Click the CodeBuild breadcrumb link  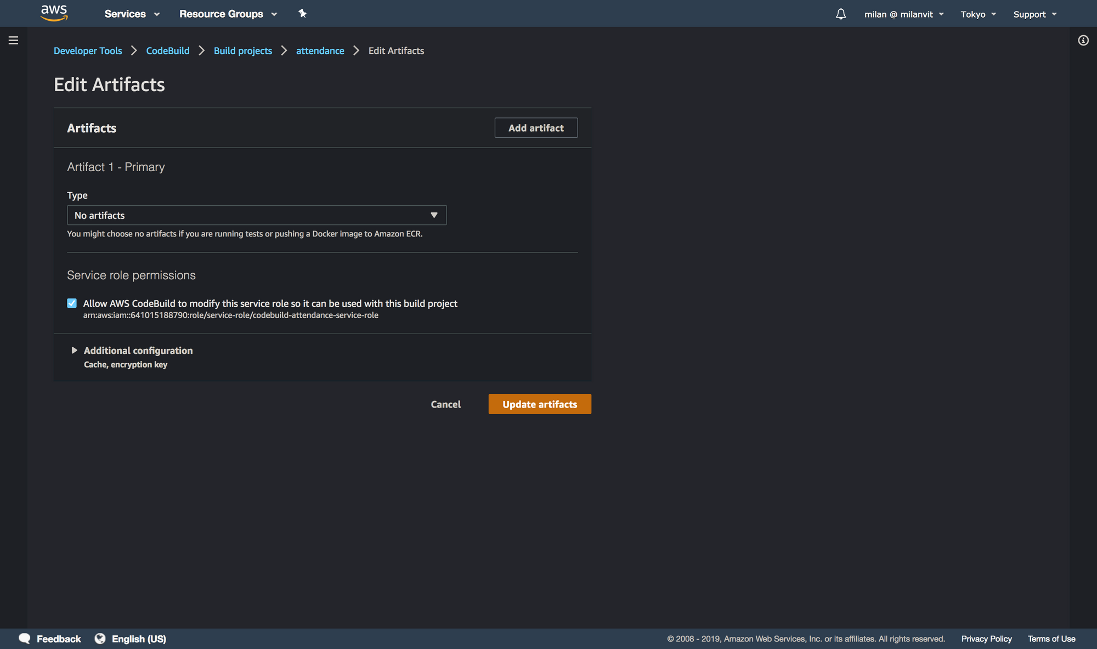pyautogui.click(x=168, y=50)
